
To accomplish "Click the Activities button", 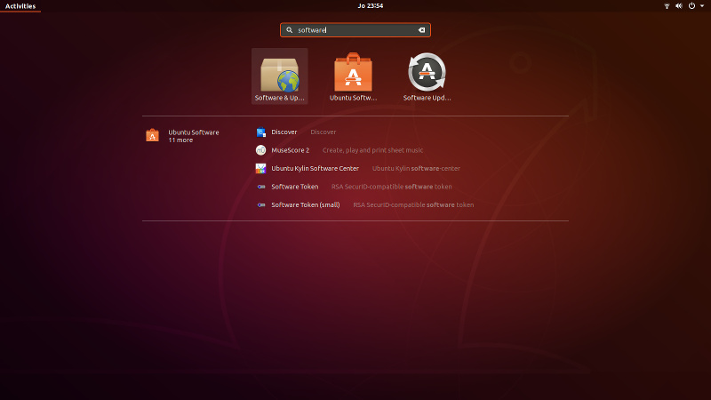I will click(20, 6).
